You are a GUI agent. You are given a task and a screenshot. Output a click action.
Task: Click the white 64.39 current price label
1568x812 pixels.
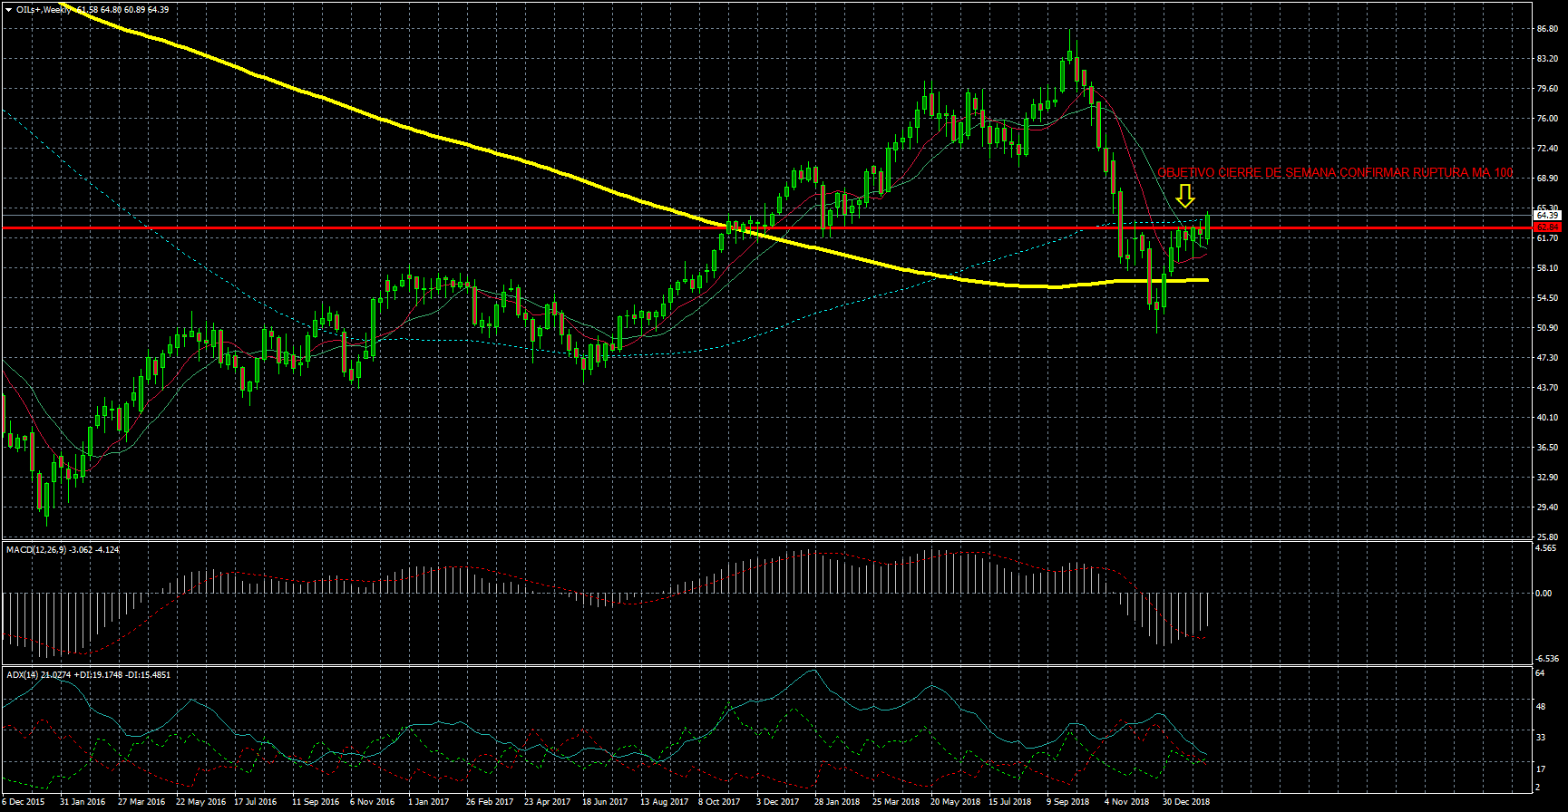1546,215
